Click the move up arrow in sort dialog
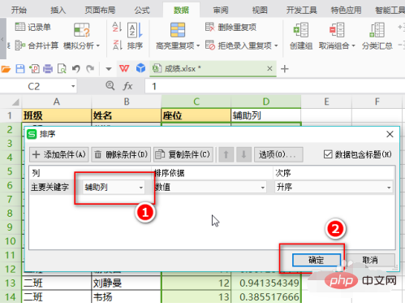The height and width of the screenshot is (307, 405). point(226,154)
